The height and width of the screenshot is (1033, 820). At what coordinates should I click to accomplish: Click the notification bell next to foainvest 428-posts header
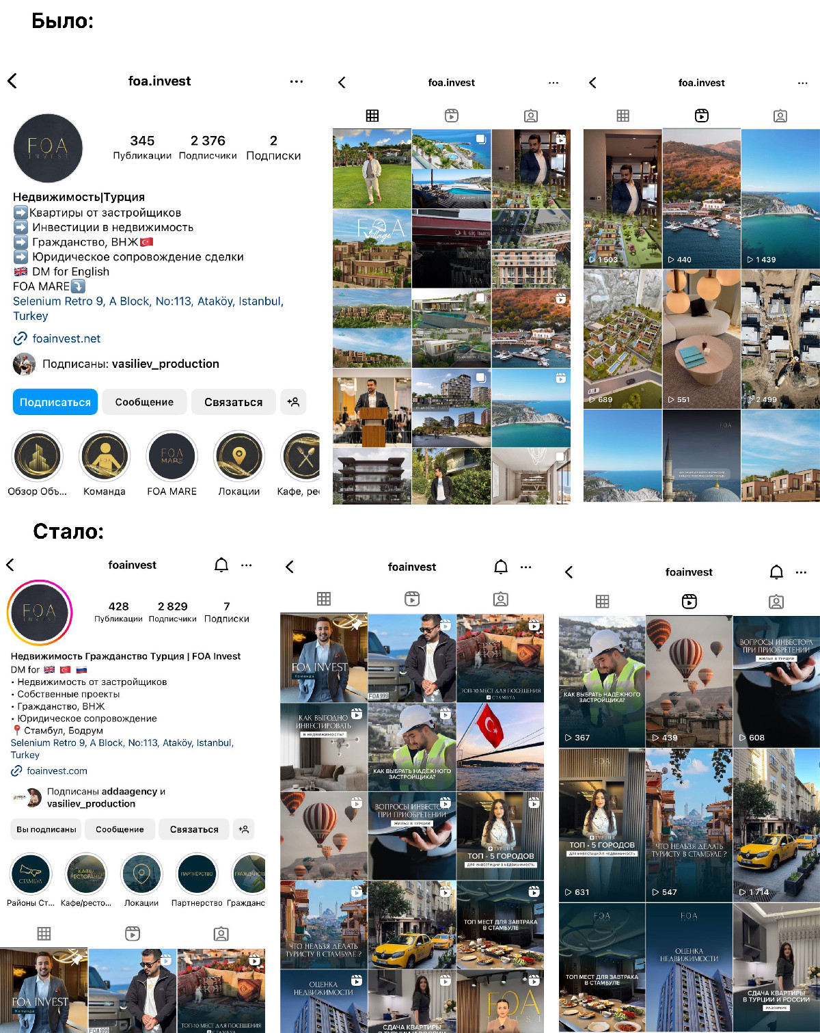tap(221, 565)
